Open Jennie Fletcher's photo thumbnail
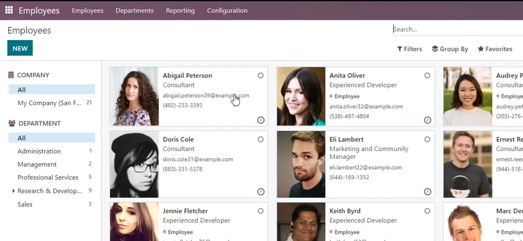The image size is (523, 241). tap(135, 222)
